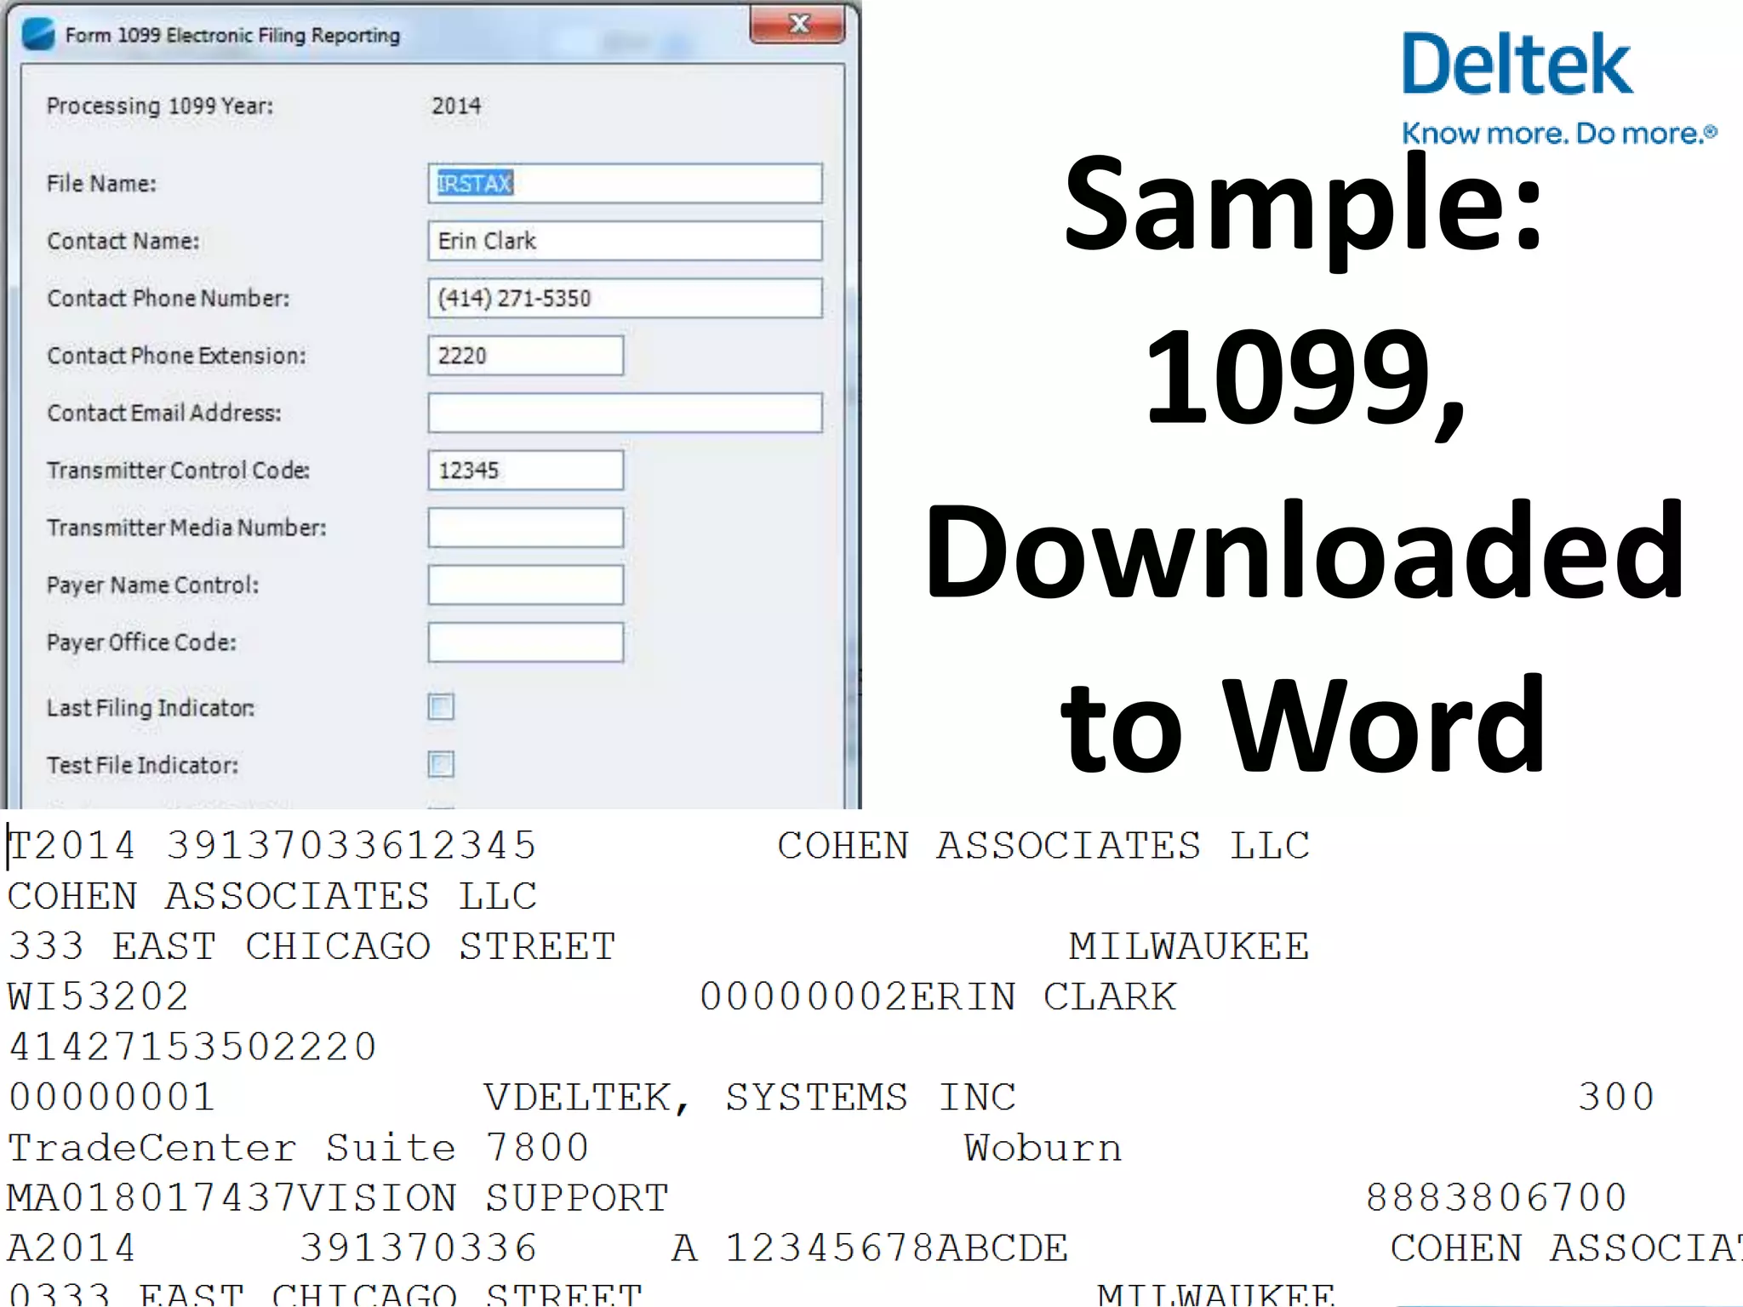Click the File Name field containing IRSTAX
This screenshot has height=1307, width=1743.
coord(625,183)
